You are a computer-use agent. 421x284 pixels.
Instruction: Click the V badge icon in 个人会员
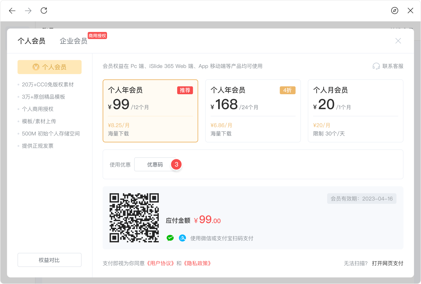36,67
